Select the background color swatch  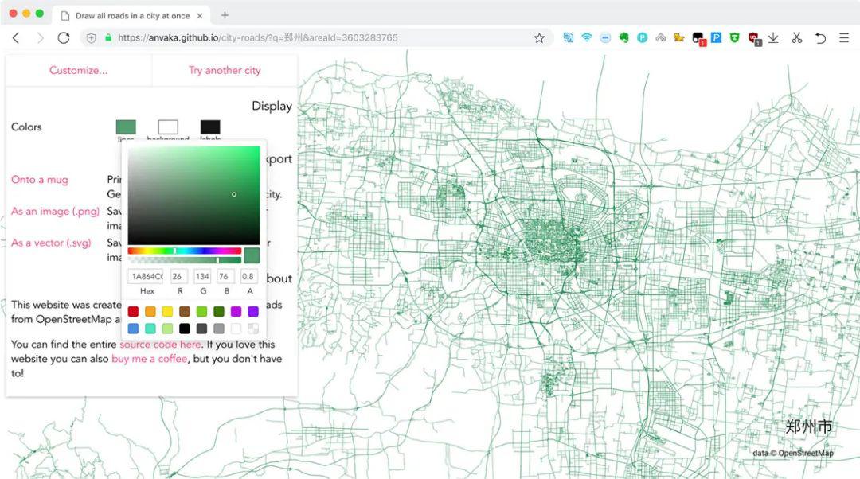168,127
